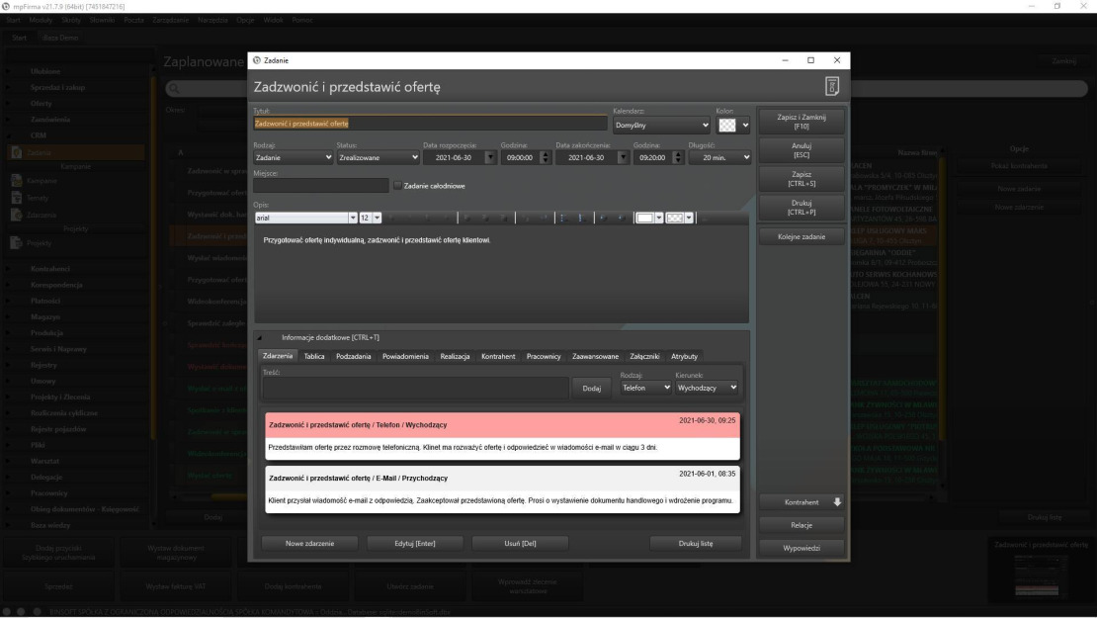Click the Zdarzenia icon in the sidebar
The width and height of the screenshot is (1097, 618).
[x=17, y=213]
